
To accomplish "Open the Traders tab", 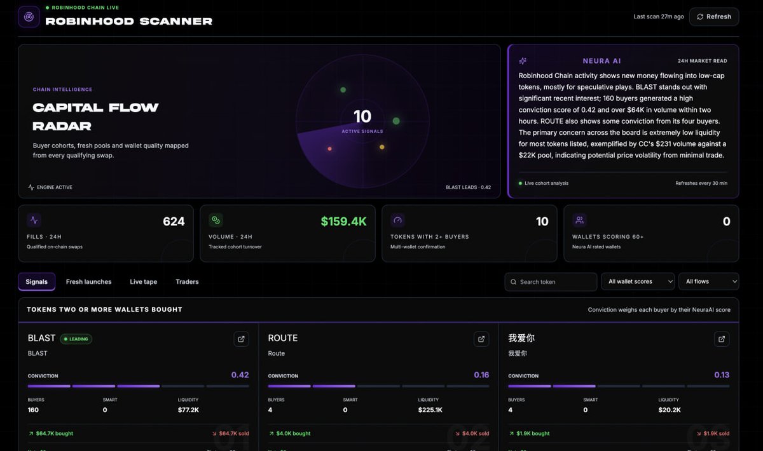I will (x=187, y=281).
